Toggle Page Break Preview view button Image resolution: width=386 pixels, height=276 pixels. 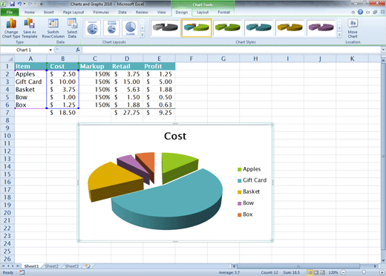tap(322, 272)
